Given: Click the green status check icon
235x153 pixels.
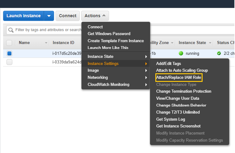Looking at the screenshot, I should click(x=219, y=53).
